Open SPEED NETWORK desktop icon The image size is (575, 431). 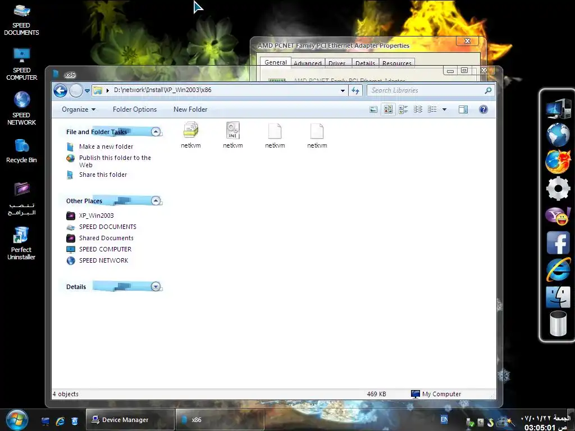21,109
